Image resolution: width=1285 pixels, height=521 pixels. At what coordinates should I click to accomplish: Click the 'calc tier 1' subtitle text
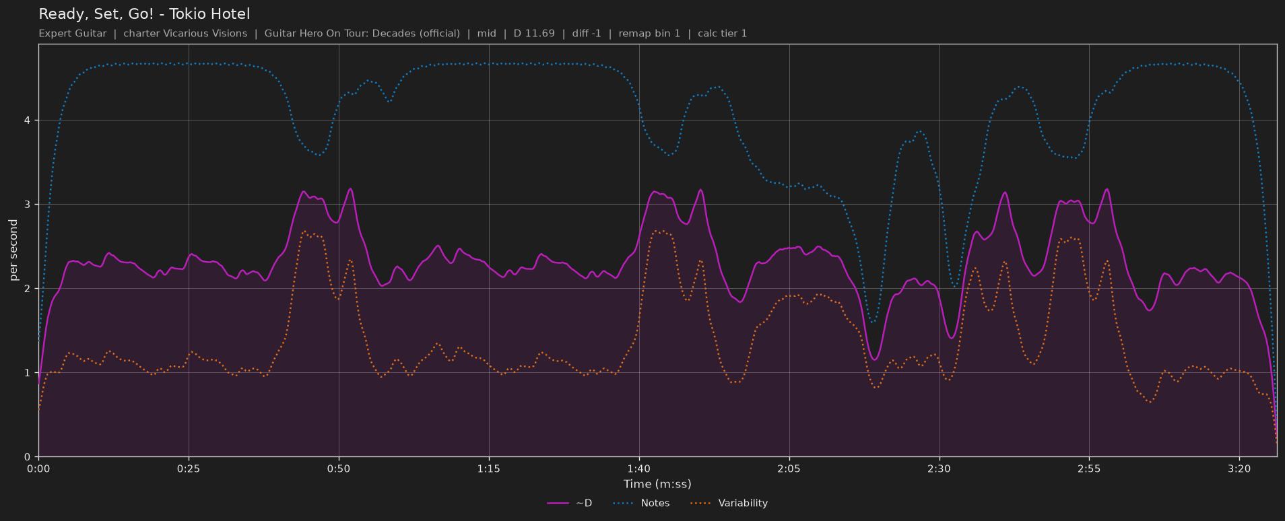tap(723, 34)
